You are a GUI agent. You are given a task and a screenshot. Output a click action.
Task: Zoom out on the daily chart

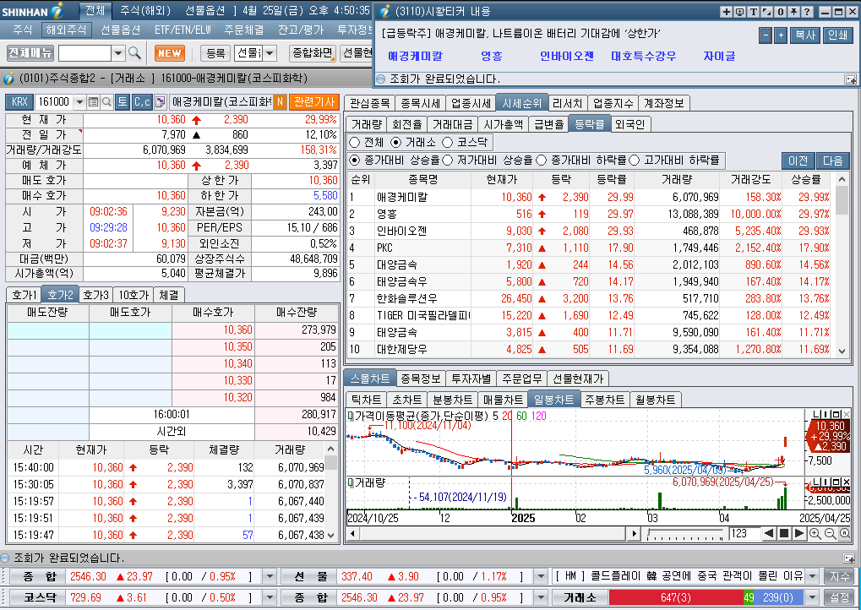click(831, 534)
